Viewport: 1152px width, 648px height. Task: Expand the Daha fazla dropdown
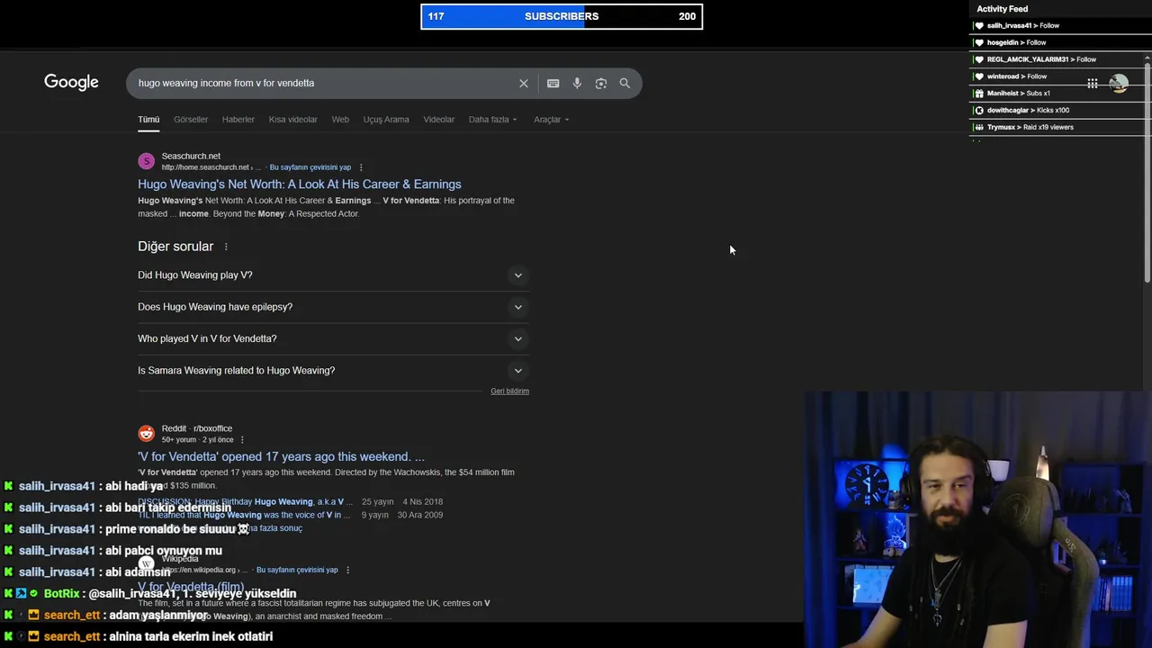pyautogui.click(x=492, y=120)
